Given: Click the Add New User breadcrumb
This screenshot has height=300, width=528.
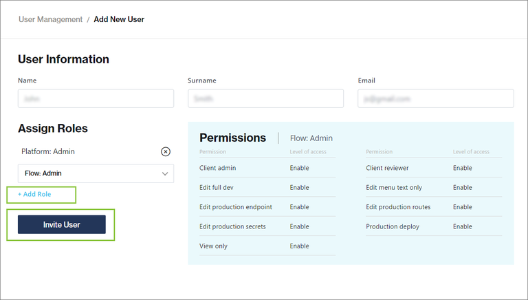Looking at the screenshot, I should [x=119, y=19].
